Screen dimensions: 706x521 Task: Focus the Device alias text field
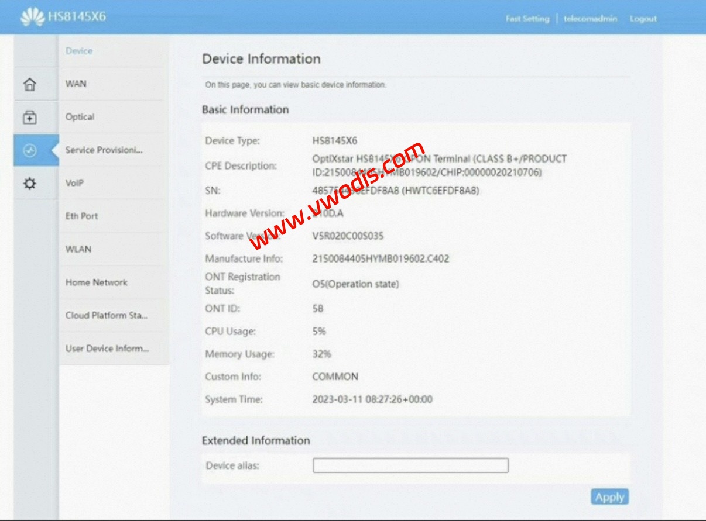pyautogui.click(x=410, y=465)
